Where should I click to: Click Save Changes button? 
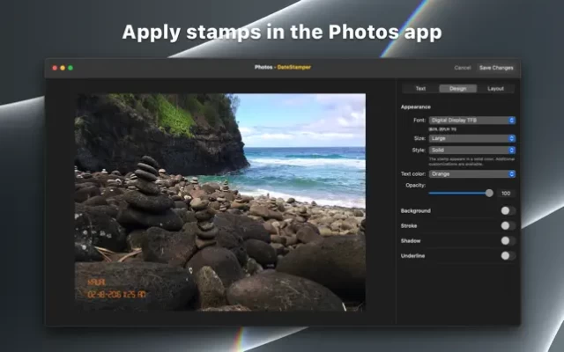(496, 68)
